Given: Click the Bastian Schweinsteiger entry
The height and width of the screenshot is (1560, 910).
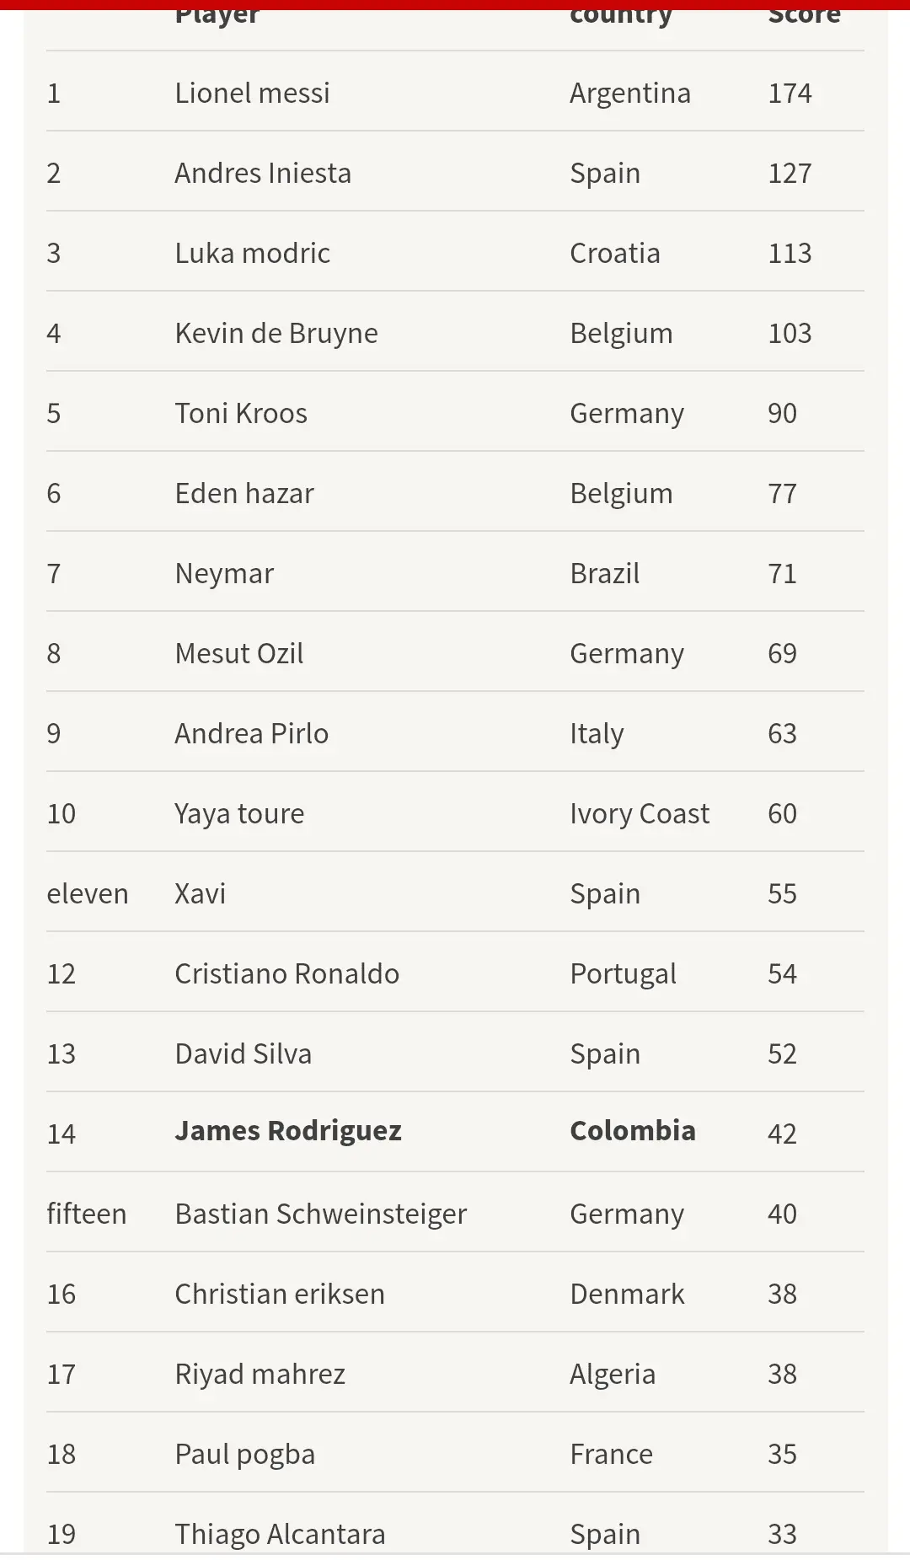Looking at the screenshot, I should (321, 1214).
